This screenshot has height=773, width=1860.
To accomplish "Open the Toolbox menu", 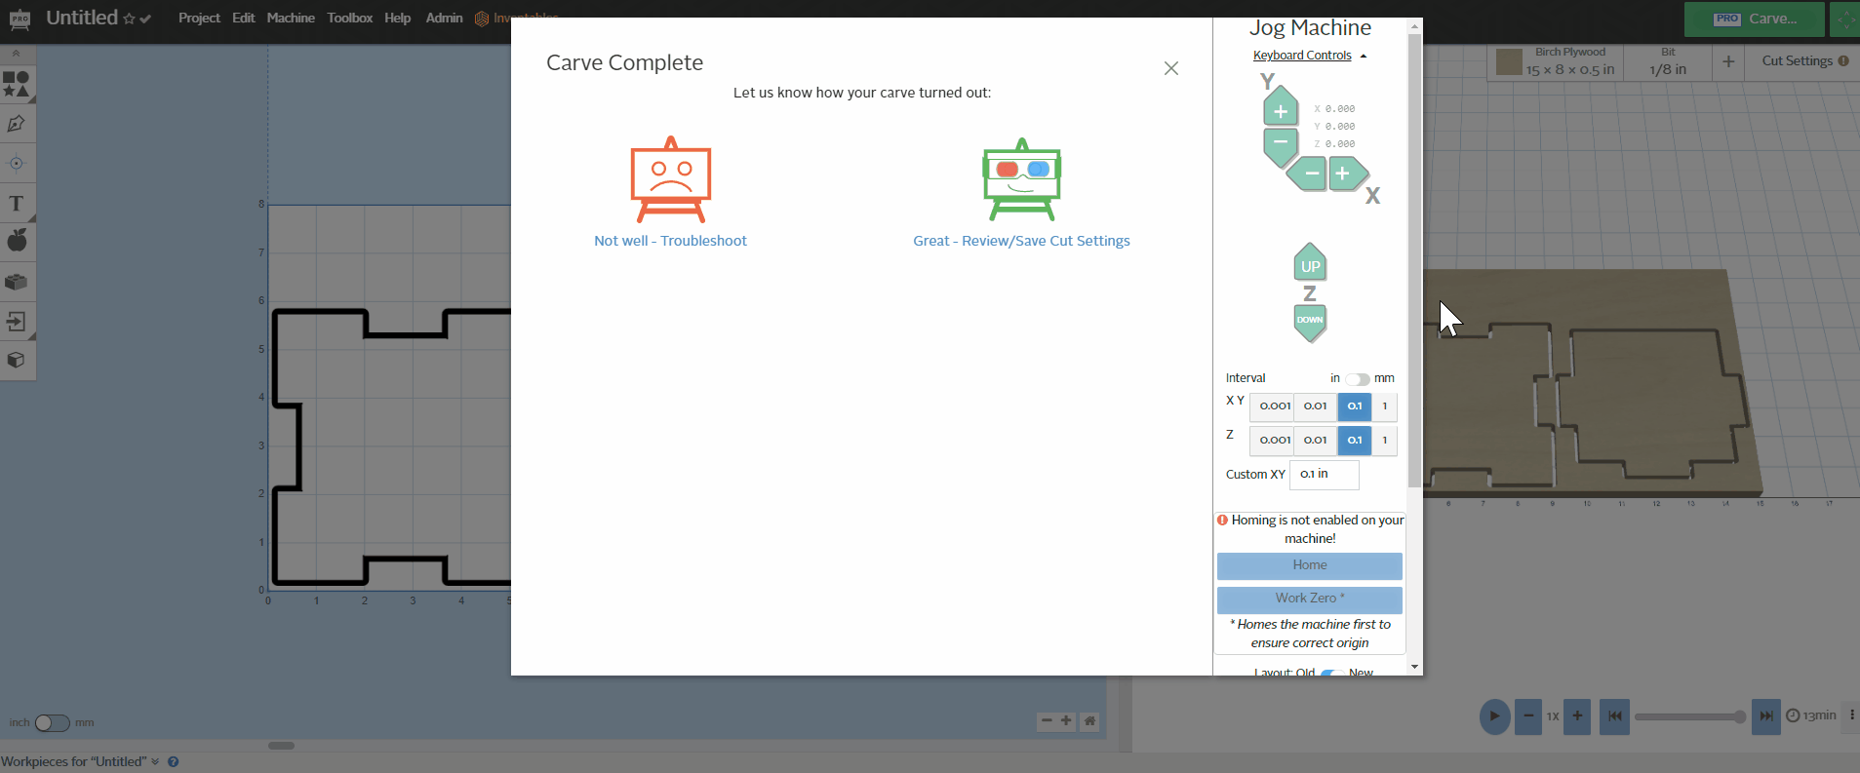I will click(349, 18).
